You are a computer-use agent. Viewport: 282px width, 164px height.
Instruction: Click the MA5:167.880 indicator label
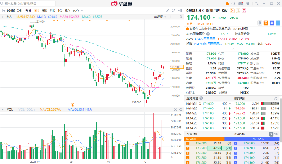pyautogui.click(x=25, y=17)
